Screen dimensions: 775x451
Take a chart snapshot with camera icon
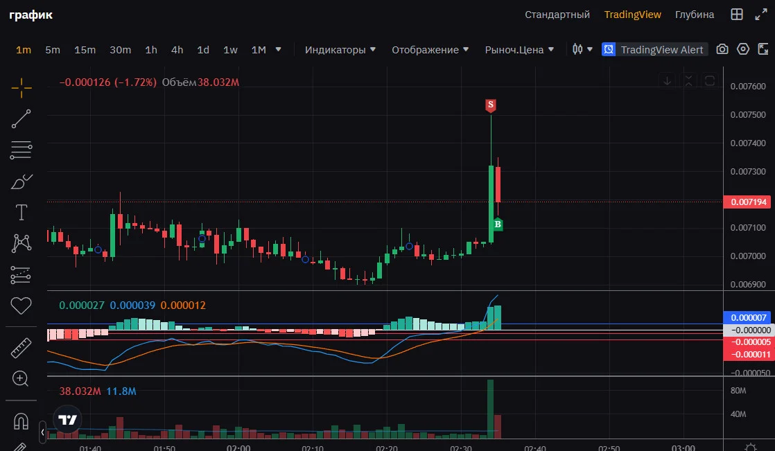coord(722,49)
